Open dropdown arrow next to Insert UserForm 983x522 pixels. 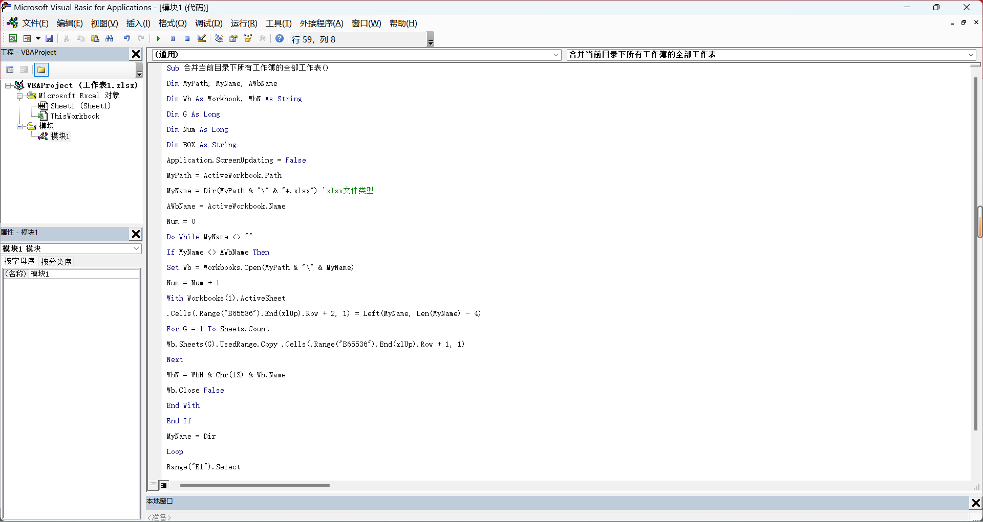pyautogui.click(x=38, y=39)
